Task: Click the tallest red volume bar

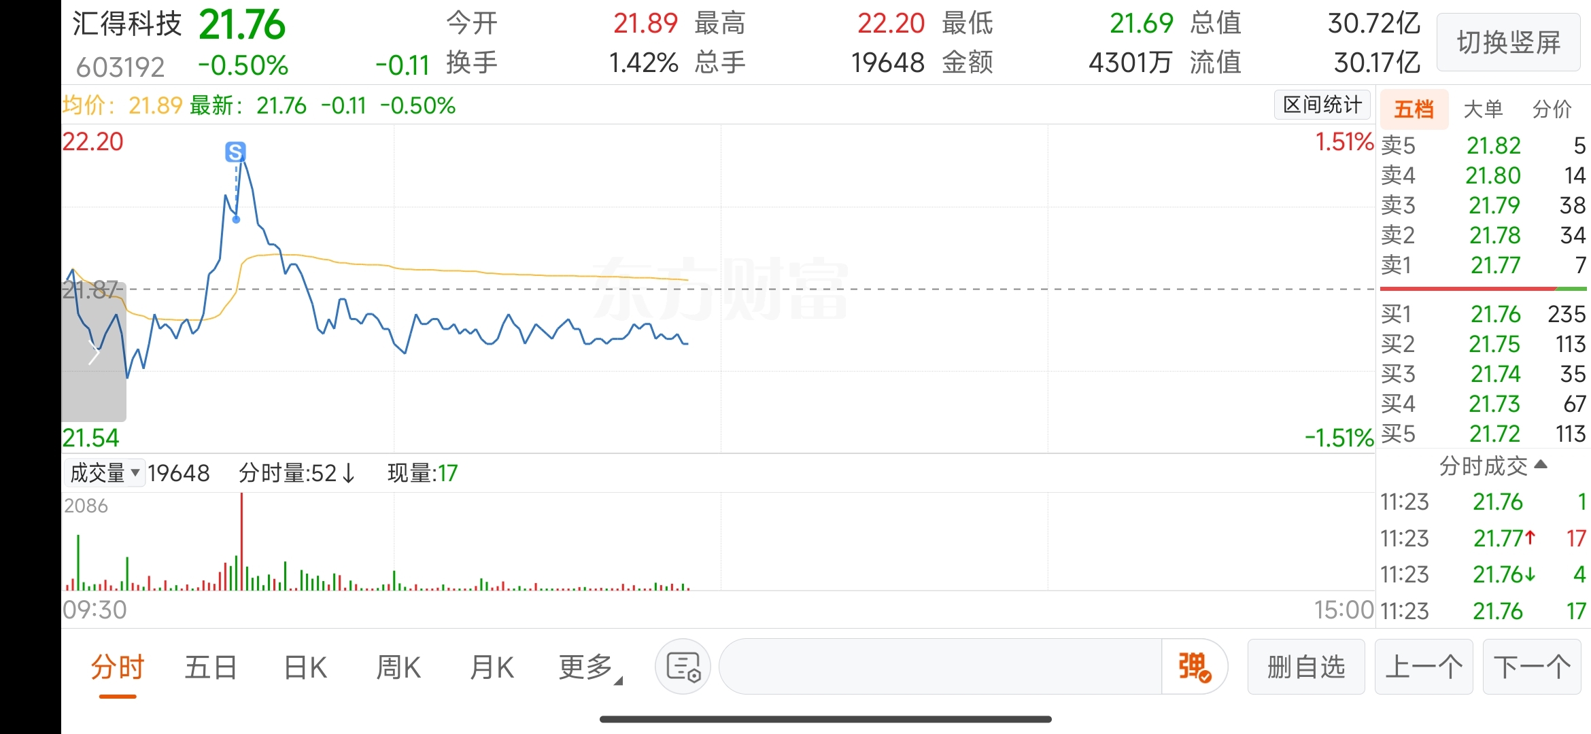Action: pos(241,542)
